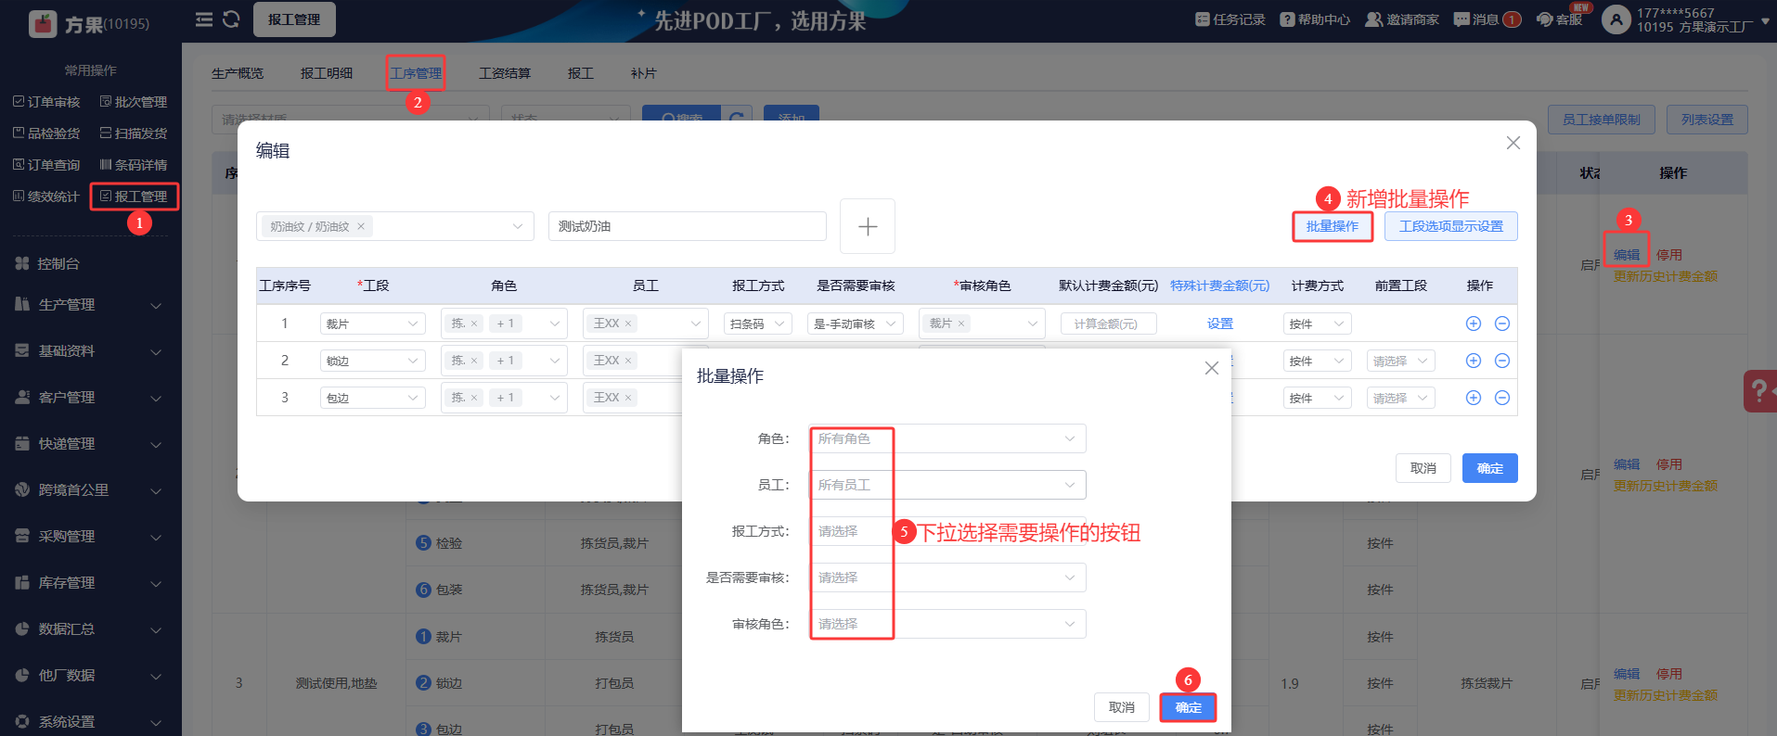Click 员工接单限制 button
Screen dimensions: 1777x736
click(x=1602, y=120)
